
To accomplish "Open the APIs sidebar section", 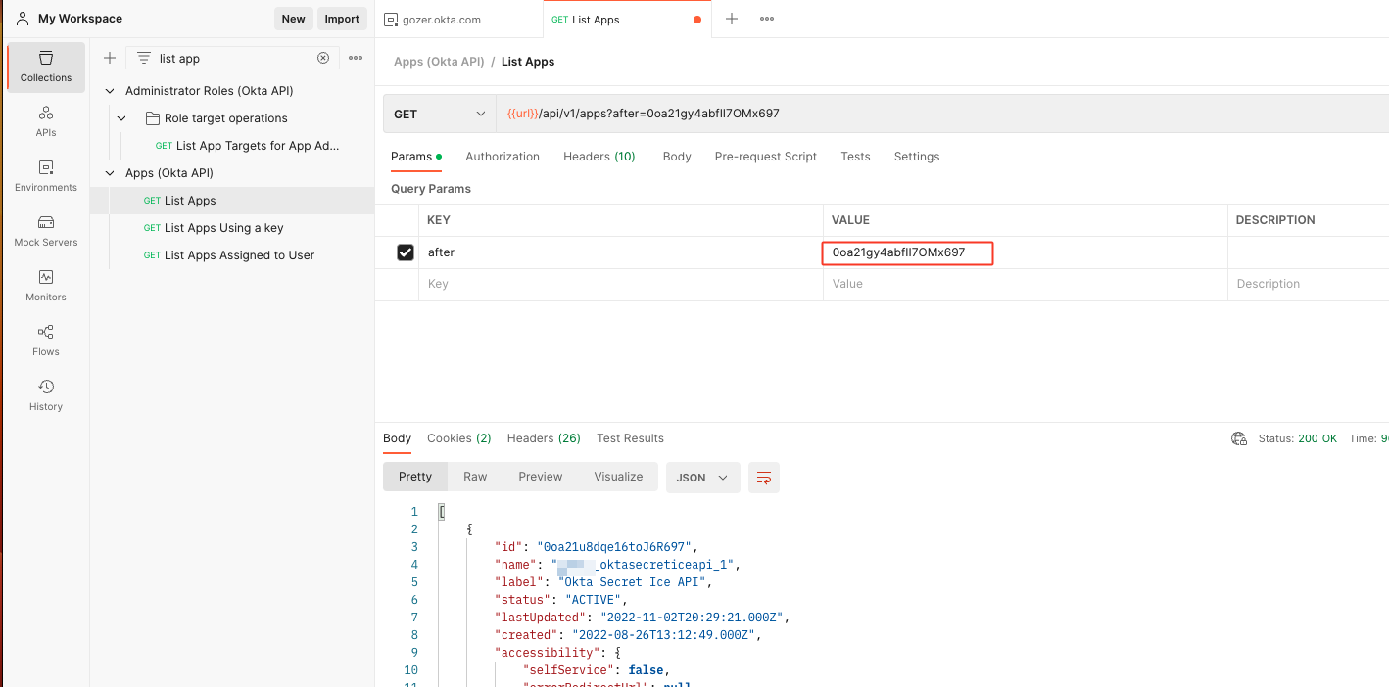I will [46, 121].
